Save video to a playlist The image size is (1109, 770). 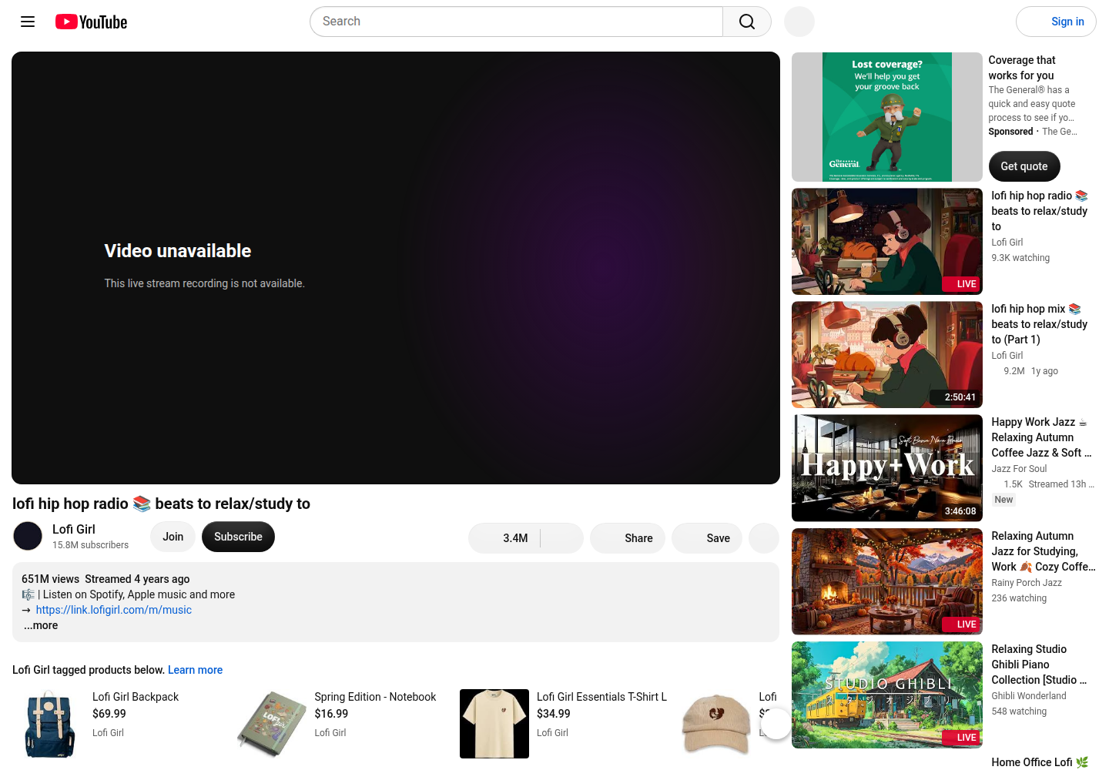pyautogui.click(x=707, y=538)
